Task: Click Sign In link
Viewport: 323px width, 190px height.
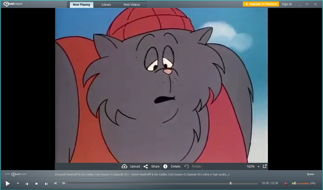Action: click(287, 4)
